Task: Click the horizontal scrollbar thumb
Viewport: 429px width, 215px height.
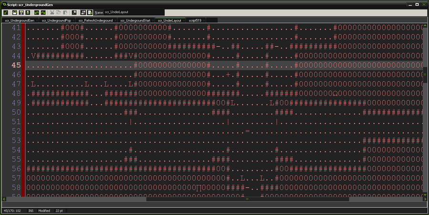Action: [247, 199]
